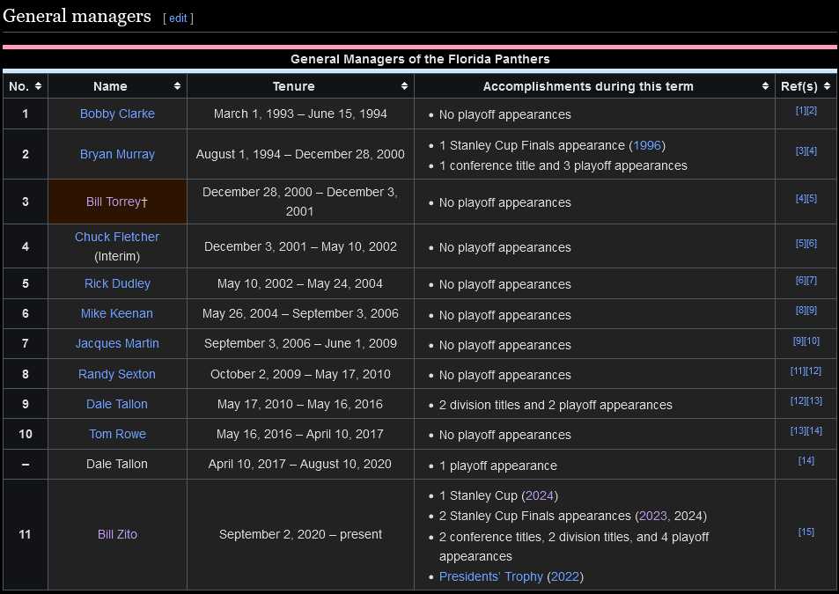
Task: Visit Rick Dudley's article
Action: (117, 283)
